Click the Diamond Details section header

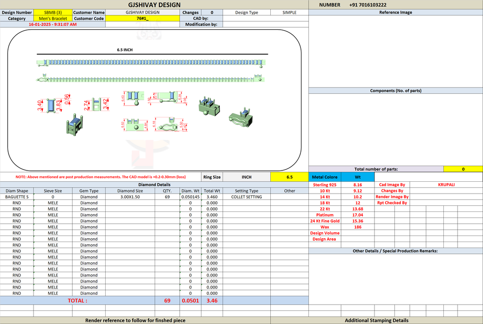(154, 185)
